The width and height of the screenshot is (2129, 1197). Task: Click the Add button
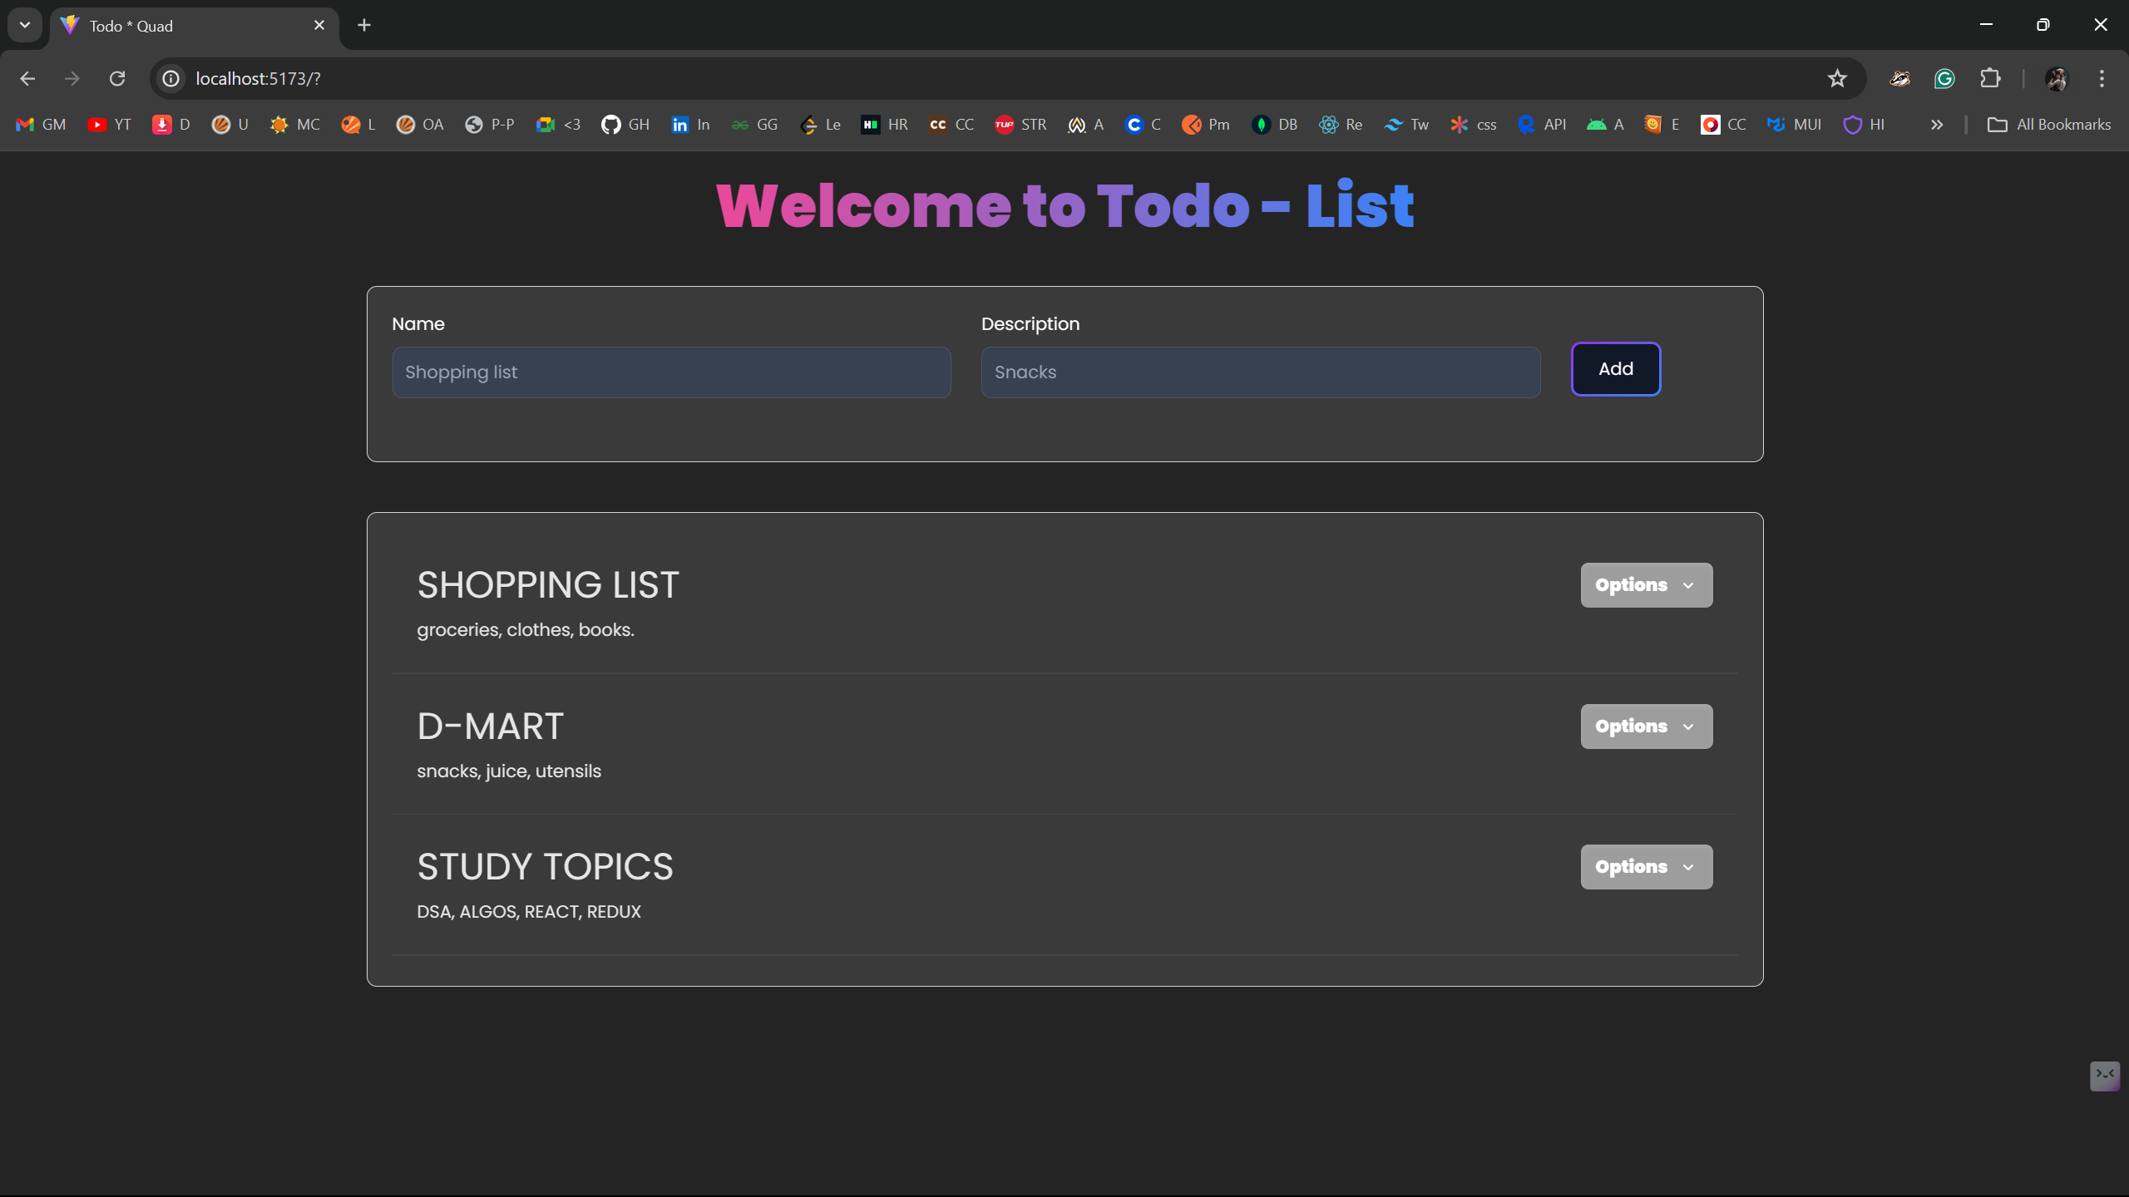(x=1615, y=369)
